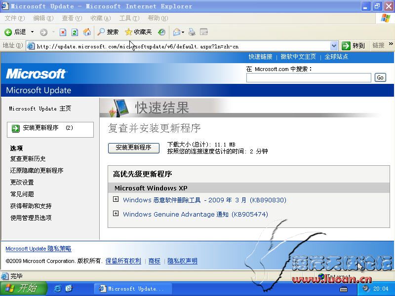Open 更改设置 option

click(x=22, y=183)
